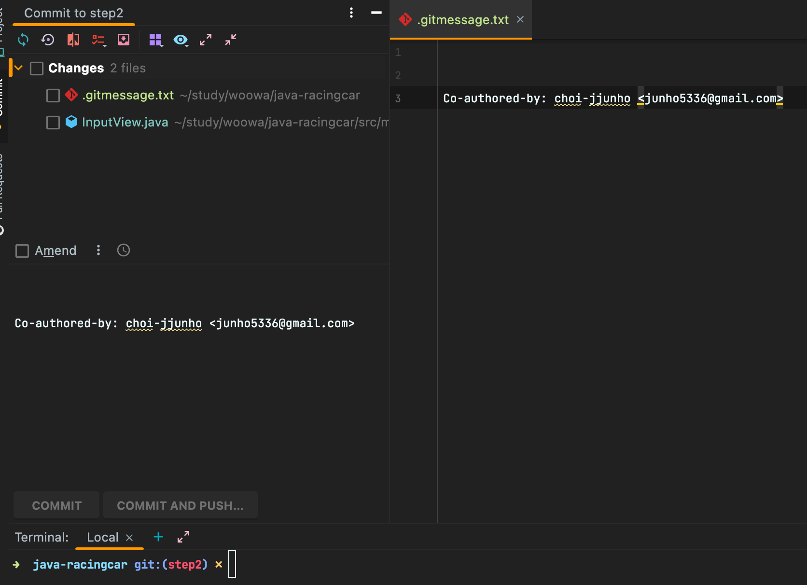Click inside the commit message text field
Image resolution: width=807 pixels, height=585 pixels.
pos(193,376)
